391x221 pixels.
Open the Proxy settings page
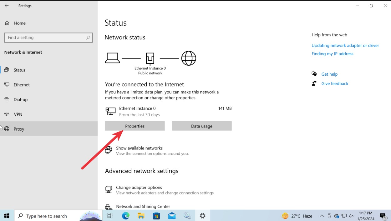(x=19, y=129)
